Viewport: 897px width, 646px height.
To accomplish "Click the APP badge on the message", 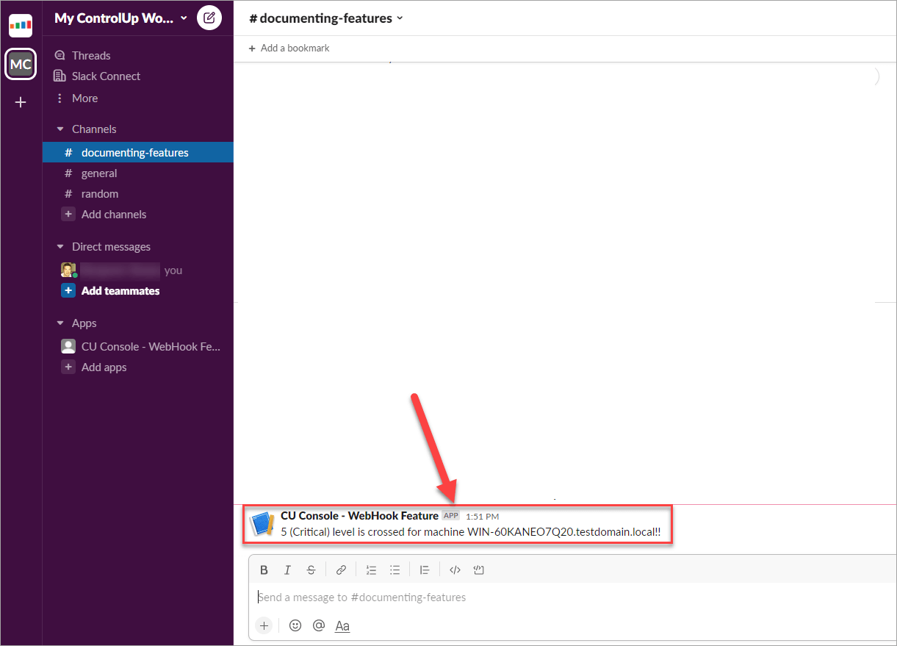I will coord(450,516).
